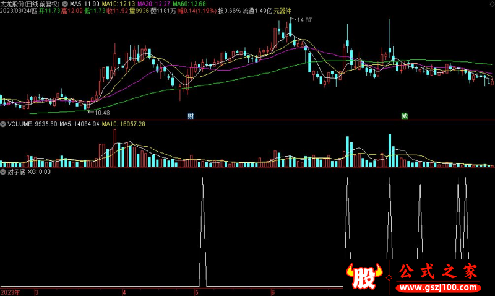This screenshot has width=495, height=296.
Task: Expand the 对子底 indicator dropdown arrow
Action: click(x=3, y=172)
